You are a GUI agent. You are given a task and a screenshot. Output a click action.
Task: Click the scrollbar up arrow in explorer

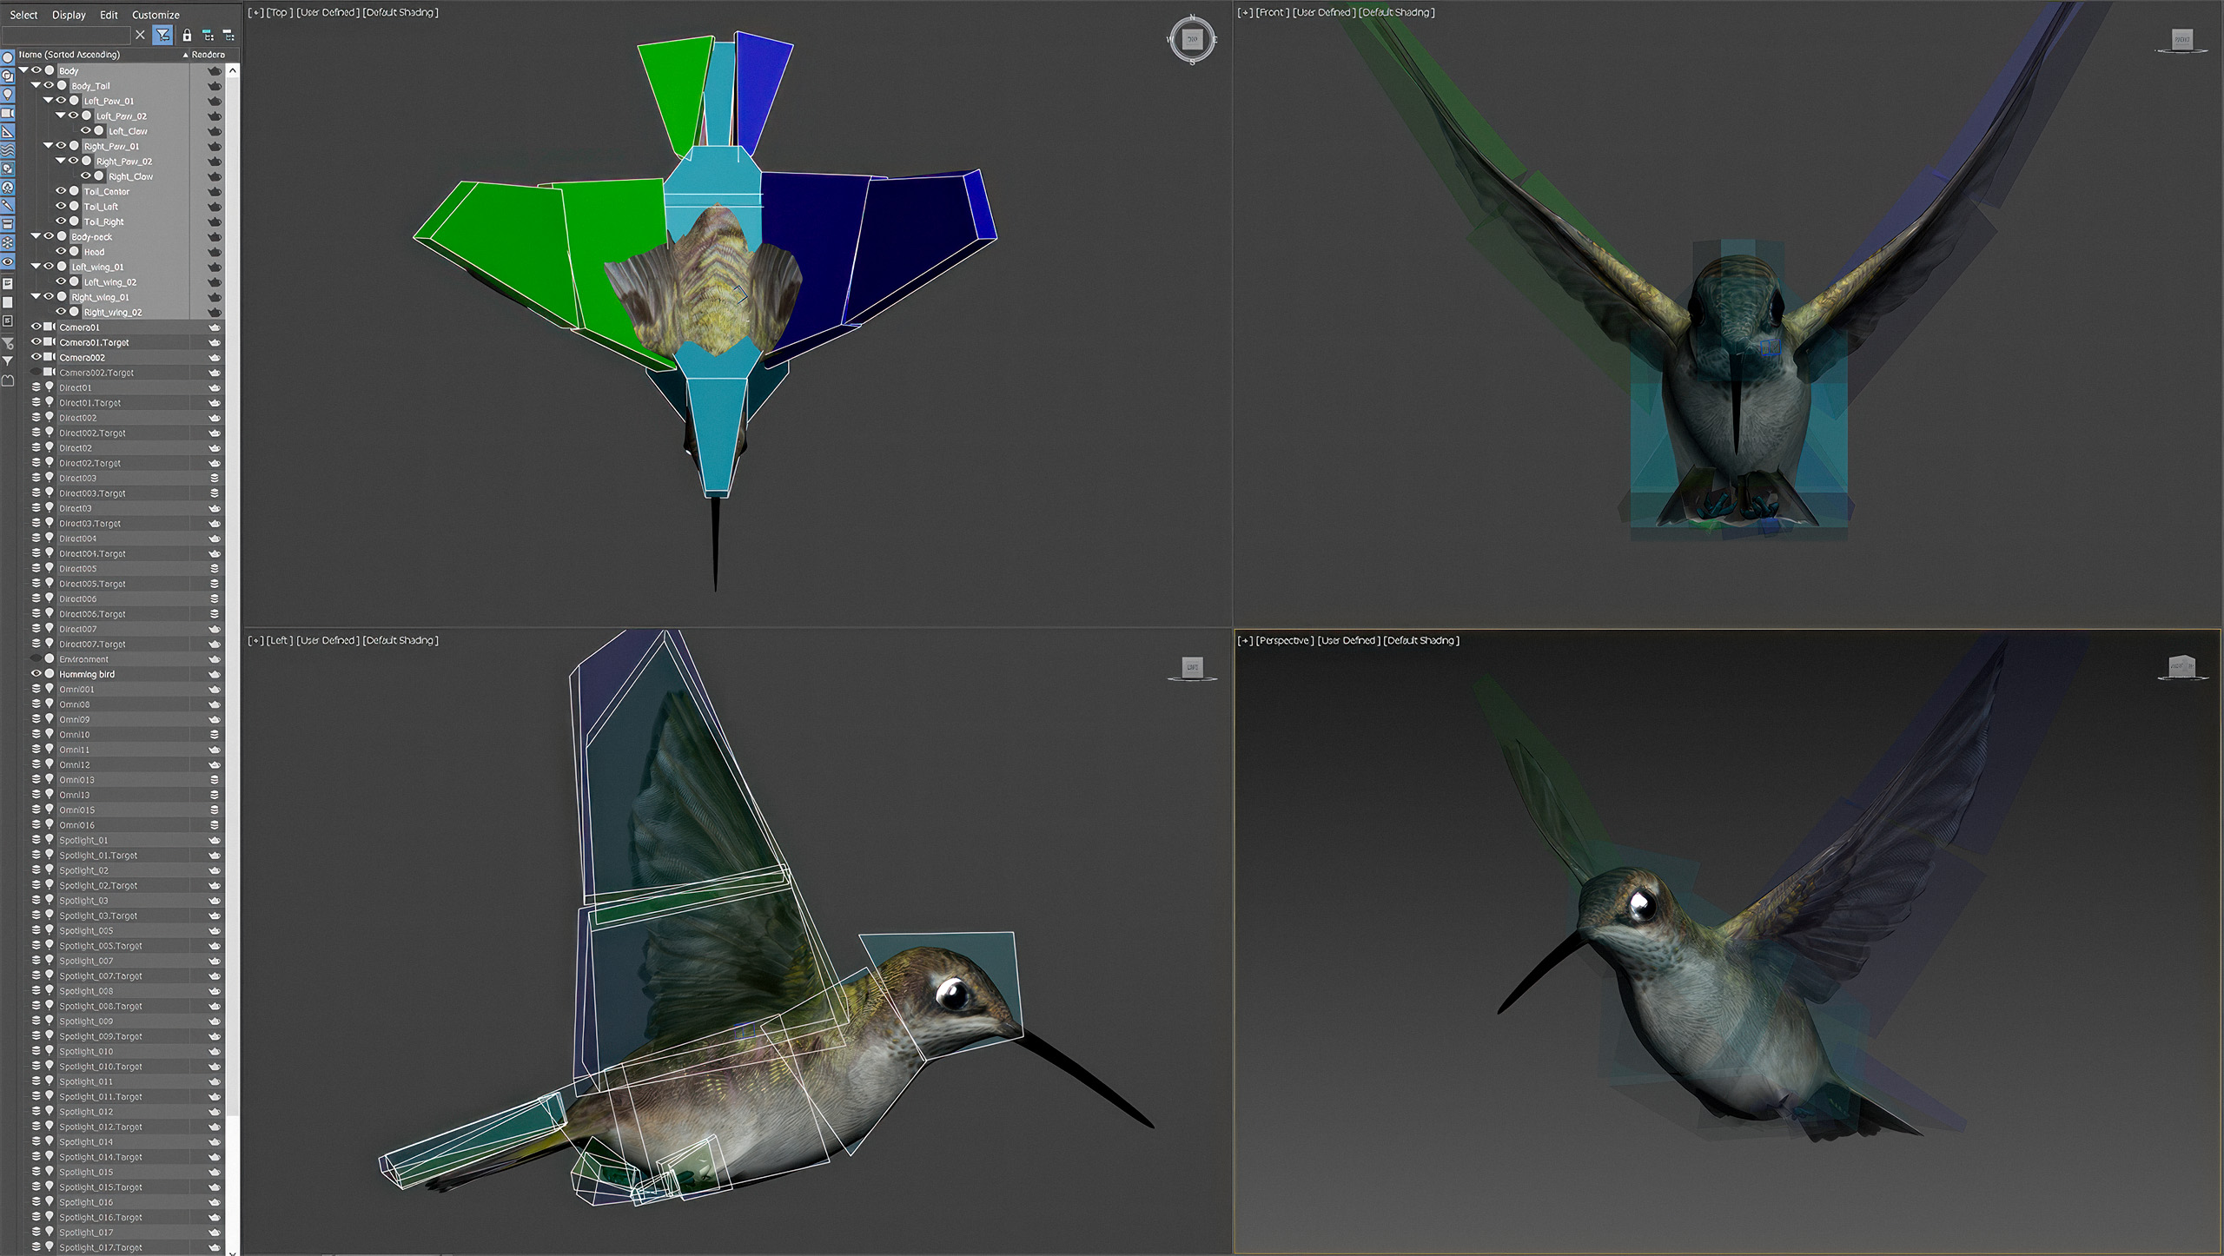click(x=232, y=70)
